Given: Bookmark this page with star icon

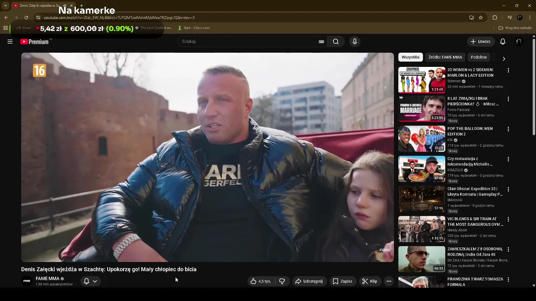Looking at the screenshot, I should (481, 18).
